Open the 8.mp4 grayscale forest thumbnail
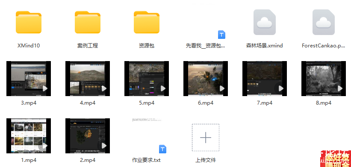The width and height of the screenshot is (351, 167). tap(324, 79)
